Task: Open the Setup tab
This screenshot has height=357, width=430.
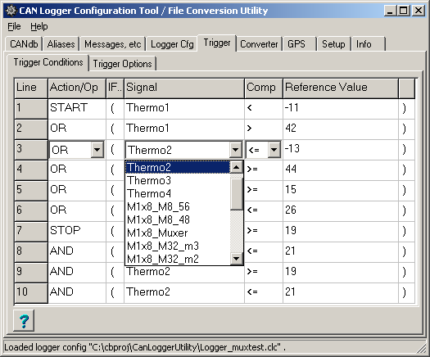Action: 333,44
